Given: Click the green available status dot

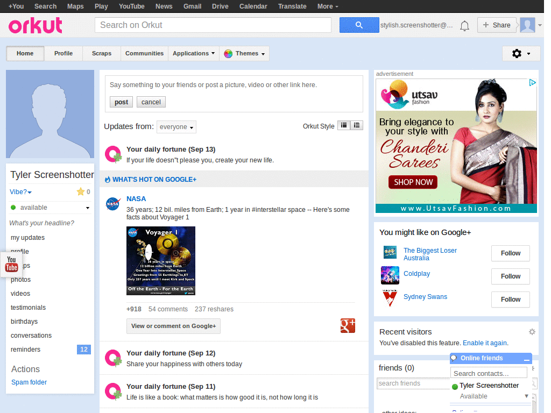Looking at the screenshot, I should 13,208.
